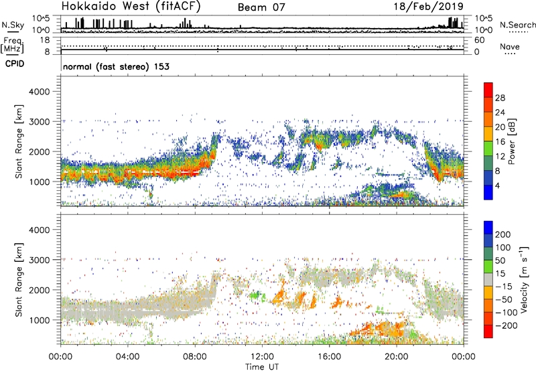536x371 pixels.
Task: Click the 'Power [dB]' colorbar label
Action: (512, 141)
